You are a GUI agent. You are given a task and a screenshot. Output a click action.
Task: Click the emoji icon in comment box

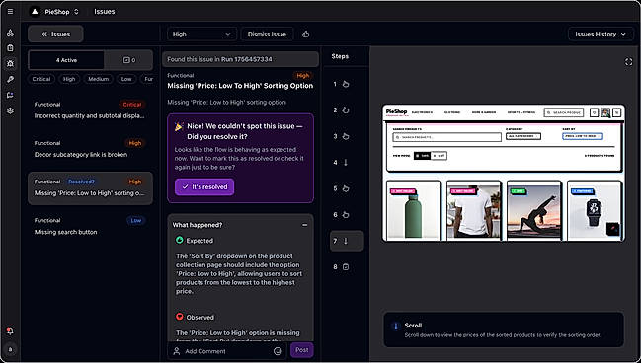[x=278, y=351]
